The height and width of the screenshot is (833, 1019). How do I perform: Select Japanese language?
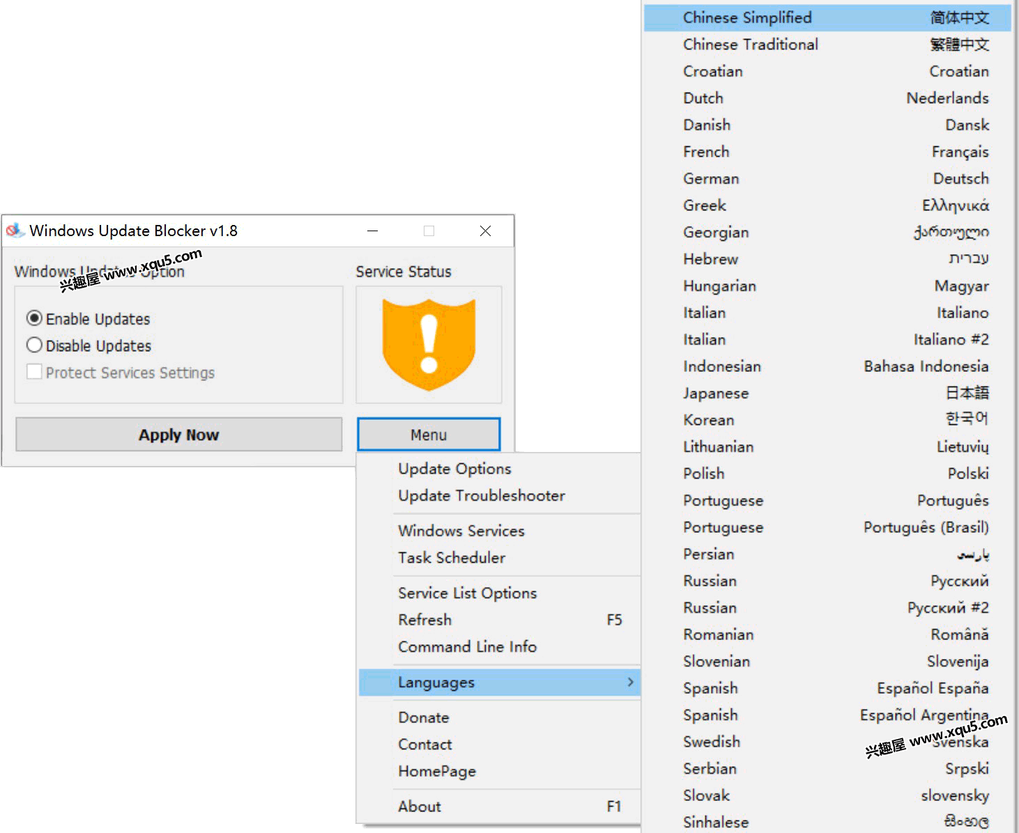click(827, 393)
